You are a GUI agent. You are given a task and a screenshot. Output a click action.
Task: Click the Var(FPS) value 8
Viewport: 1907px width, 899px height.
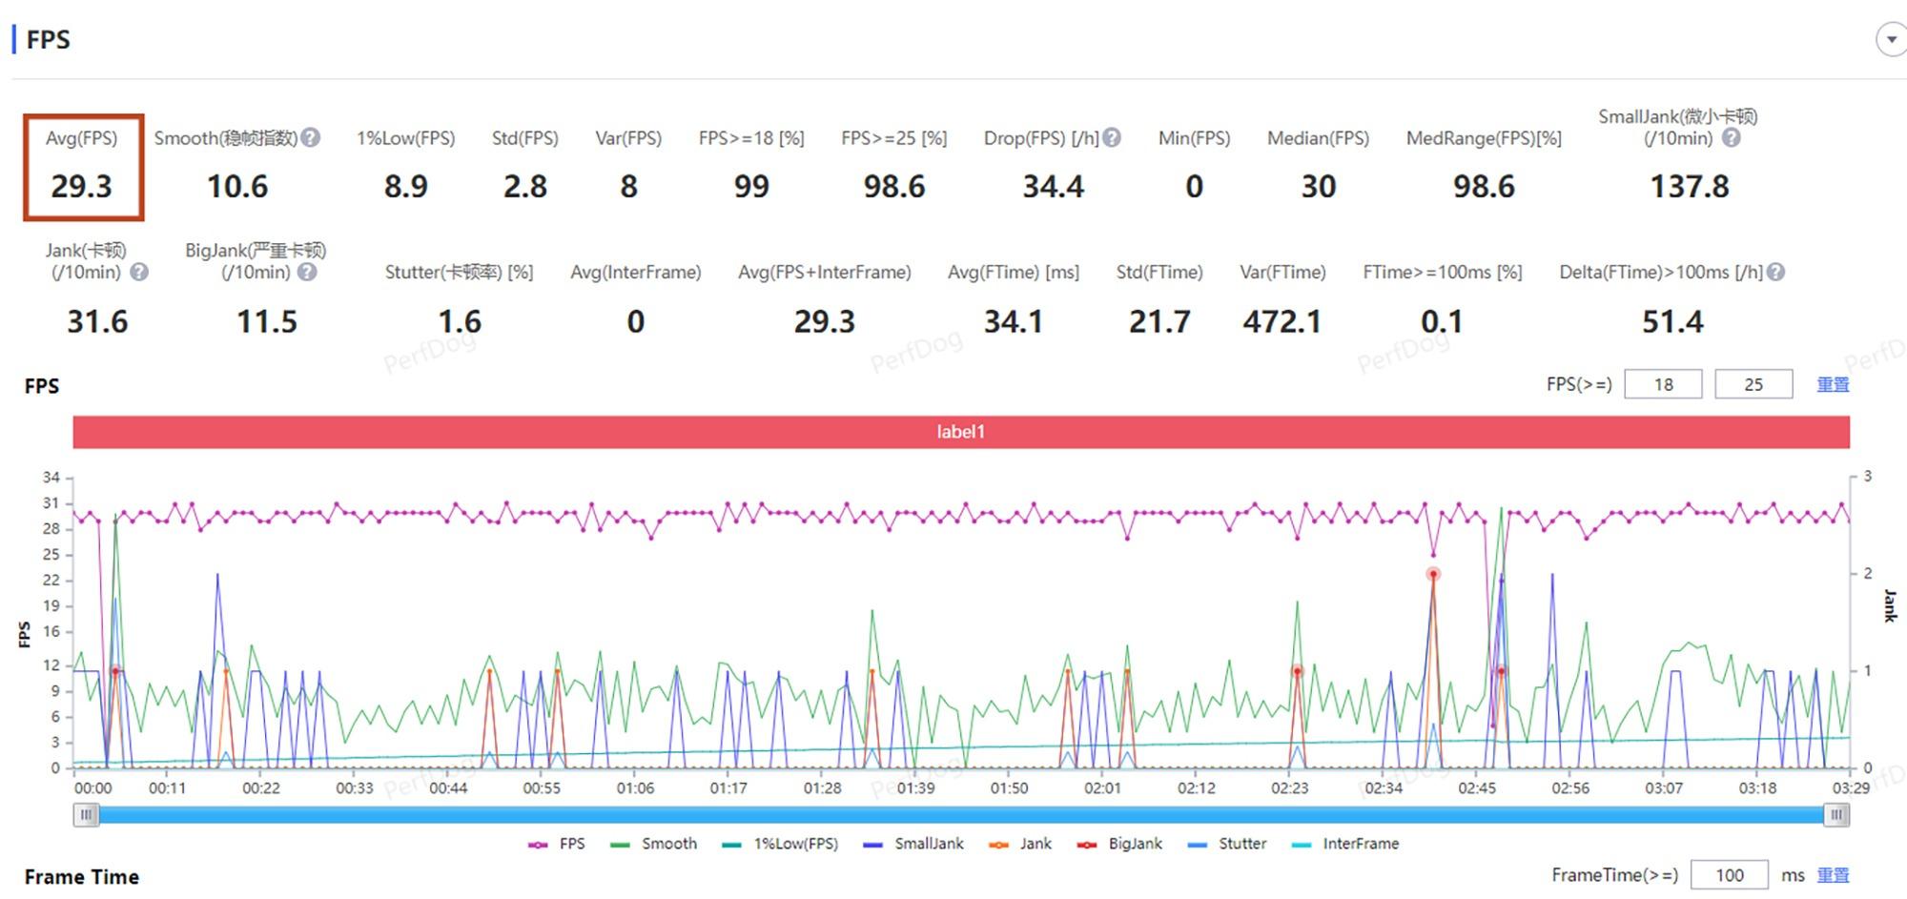pyautogui.click(x=628, y=186)
